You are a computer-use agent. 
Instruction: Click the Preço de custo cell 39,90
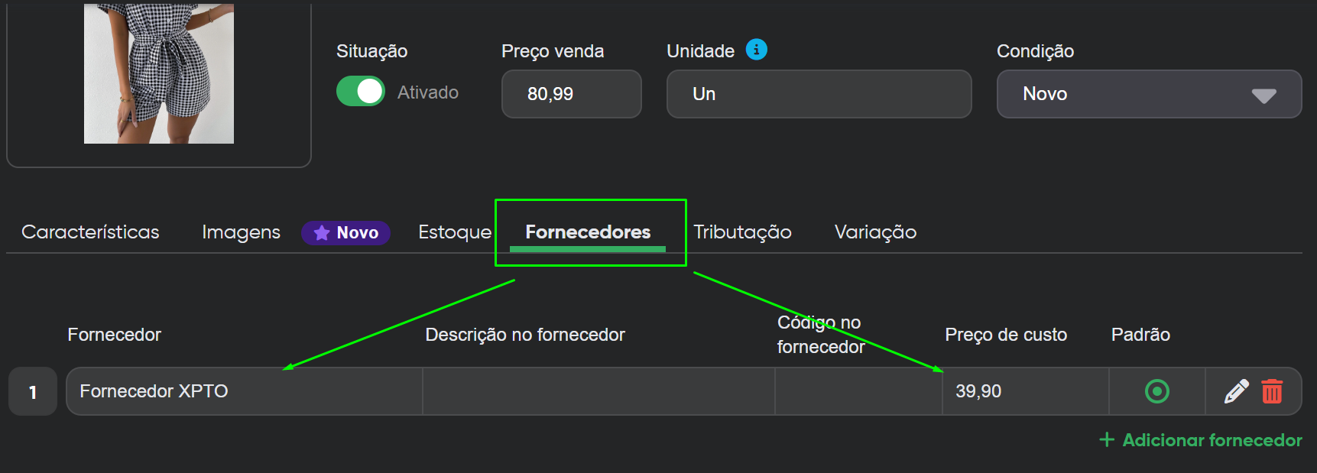click(x=1024, y=391)
